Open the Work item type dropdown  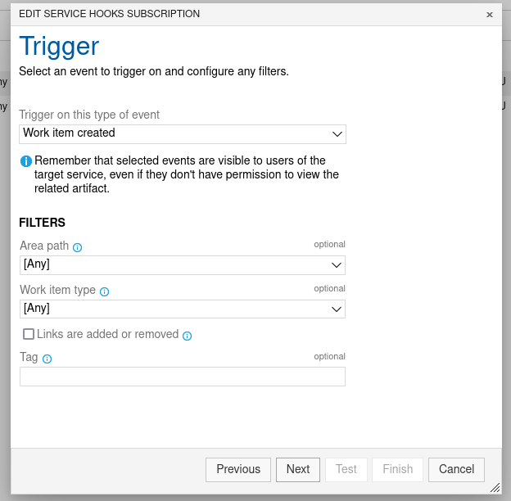click(183, 309)
